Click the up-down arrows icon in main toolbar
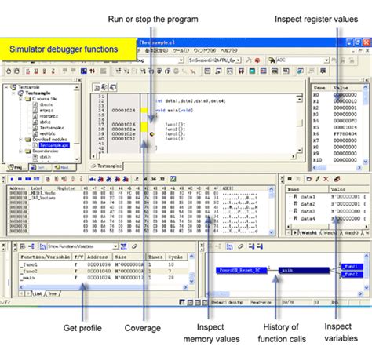Viewport: 372px width, 350px height. pyautogui.click(x=93, y=71)
